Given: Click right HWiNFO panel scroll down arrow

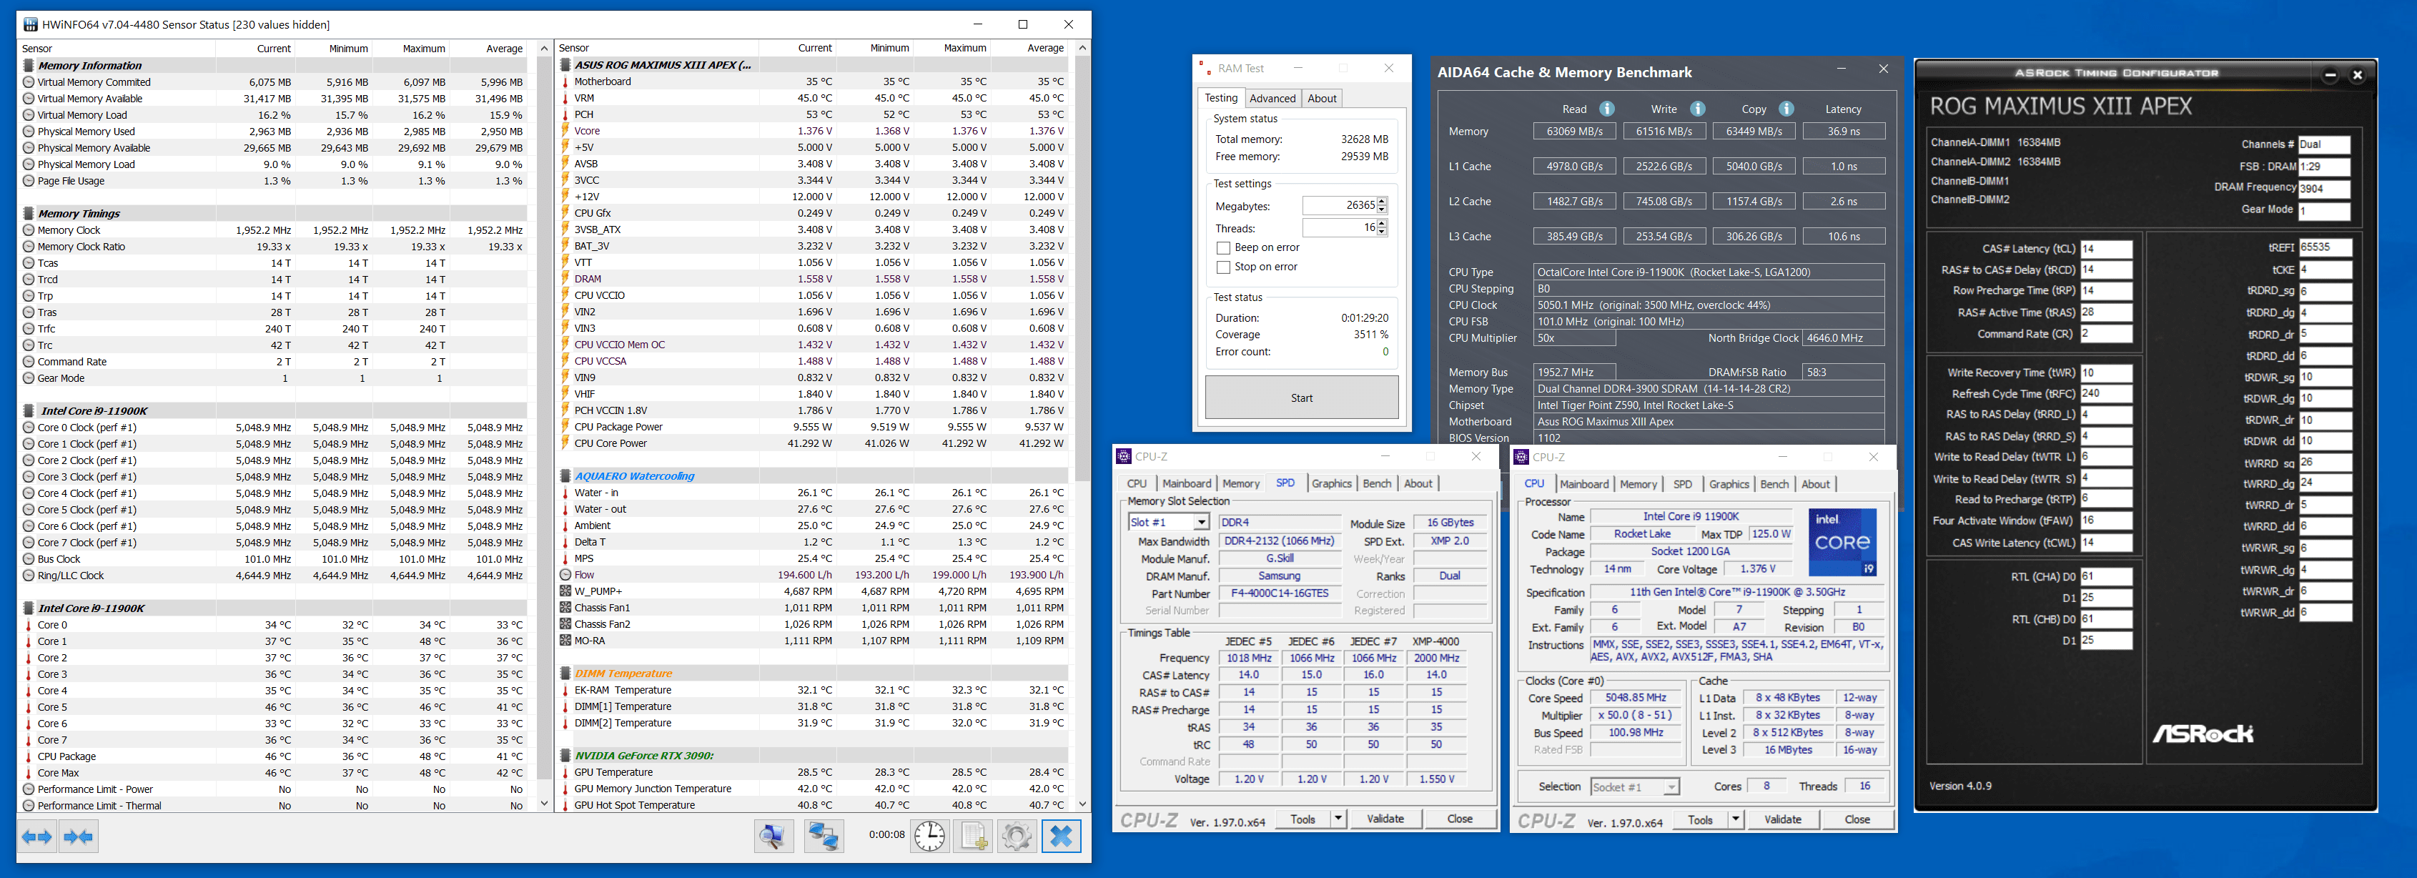Looking at the screenshot, I should (x=1082, y=804).
